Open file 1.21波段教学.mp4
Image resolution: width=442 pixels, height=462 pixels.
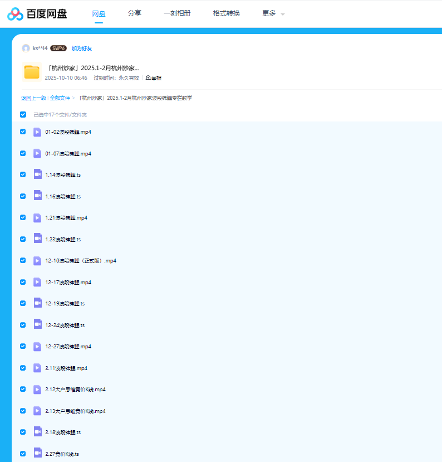click(x=66, y=218)
